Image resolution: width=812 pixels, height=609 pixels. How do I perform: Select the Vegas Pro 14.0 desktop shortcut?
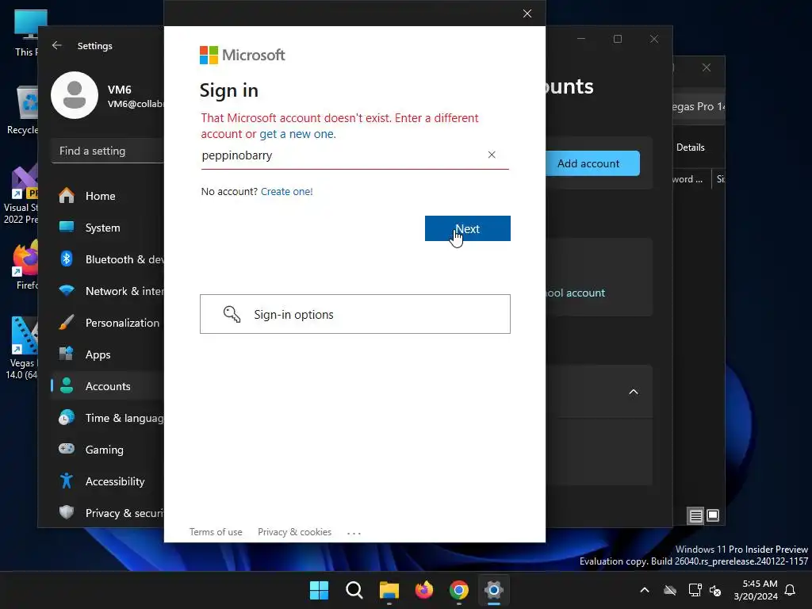pos(22,348)
